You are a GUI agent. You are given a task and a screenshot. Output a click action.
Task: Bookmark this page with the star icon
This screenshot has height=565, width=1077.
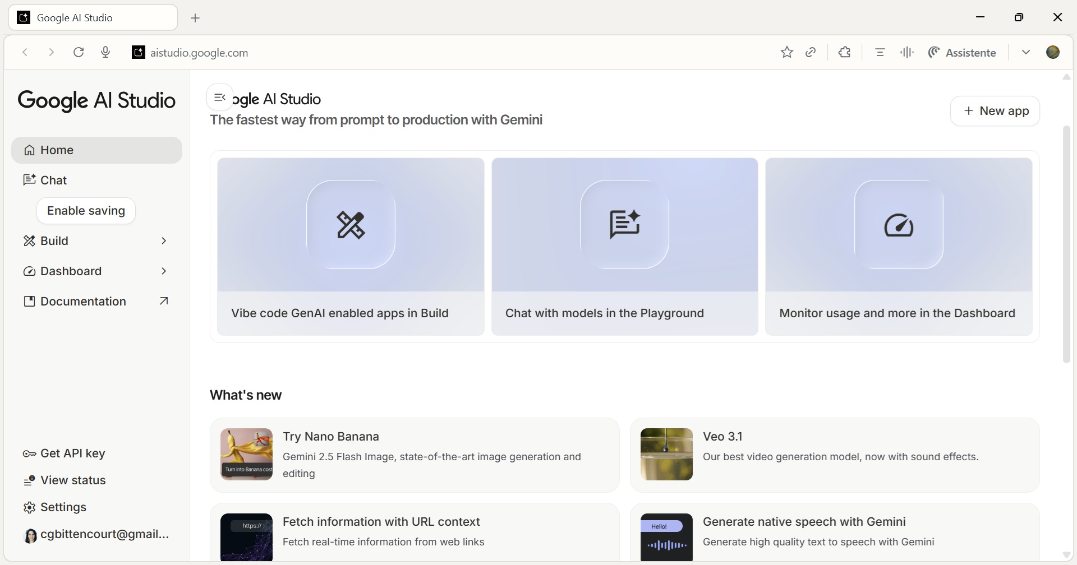[x=786, y=52]
